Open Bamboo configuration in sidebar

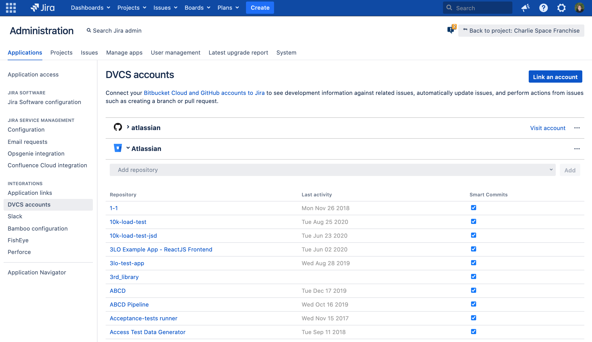point(38,229)
